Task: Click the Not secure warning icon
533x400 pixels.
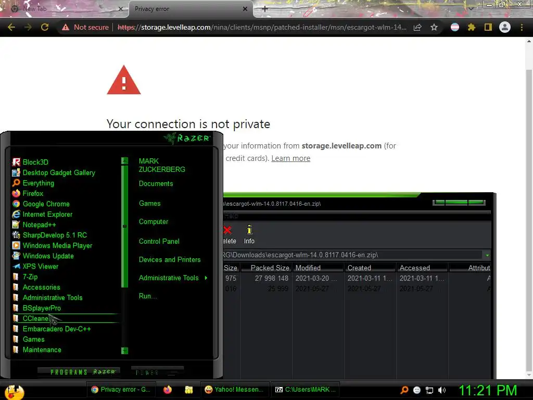Action: (65, 27)
